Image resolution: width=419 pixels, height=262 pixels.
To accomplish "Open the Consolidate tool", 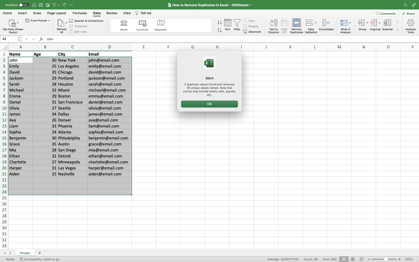I will click(x=326, y=26).
